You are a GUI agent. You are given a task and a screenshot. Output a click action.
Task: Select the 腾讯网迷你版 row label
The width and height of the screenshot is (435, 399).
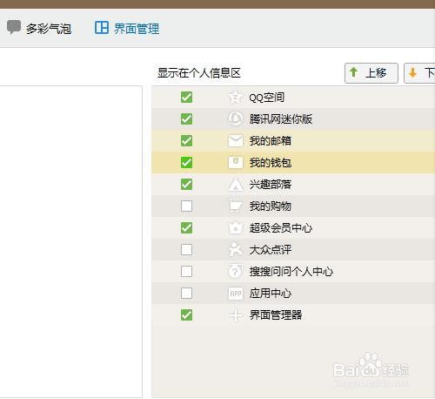281,119
